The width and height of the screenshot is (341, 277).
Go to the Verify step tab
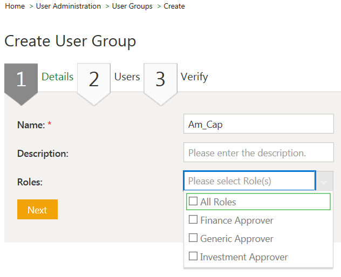(x=194, y=77)
